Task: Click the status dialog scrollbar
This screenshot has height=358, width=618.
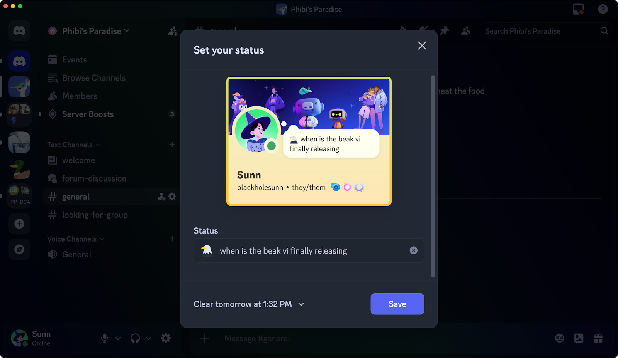Action: (433, 176)
